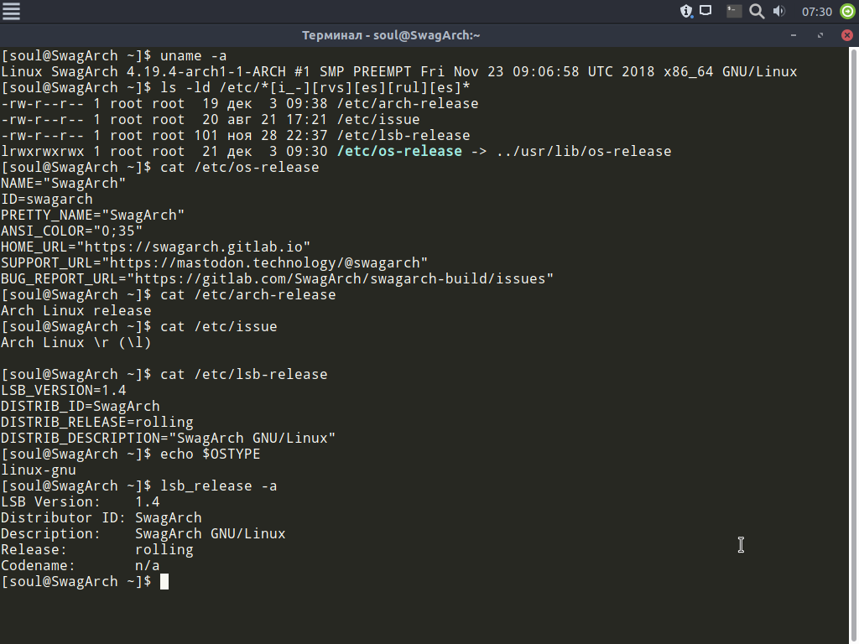Click the 'uname -a' command text
Viewport: 859px width, 644px height.
(x=194, y=56)
